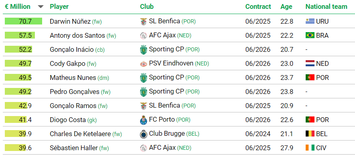Sort by the Age column header
Image resolution: width=355 pixels, height=155 pixels.
click(x=286, y=7)
